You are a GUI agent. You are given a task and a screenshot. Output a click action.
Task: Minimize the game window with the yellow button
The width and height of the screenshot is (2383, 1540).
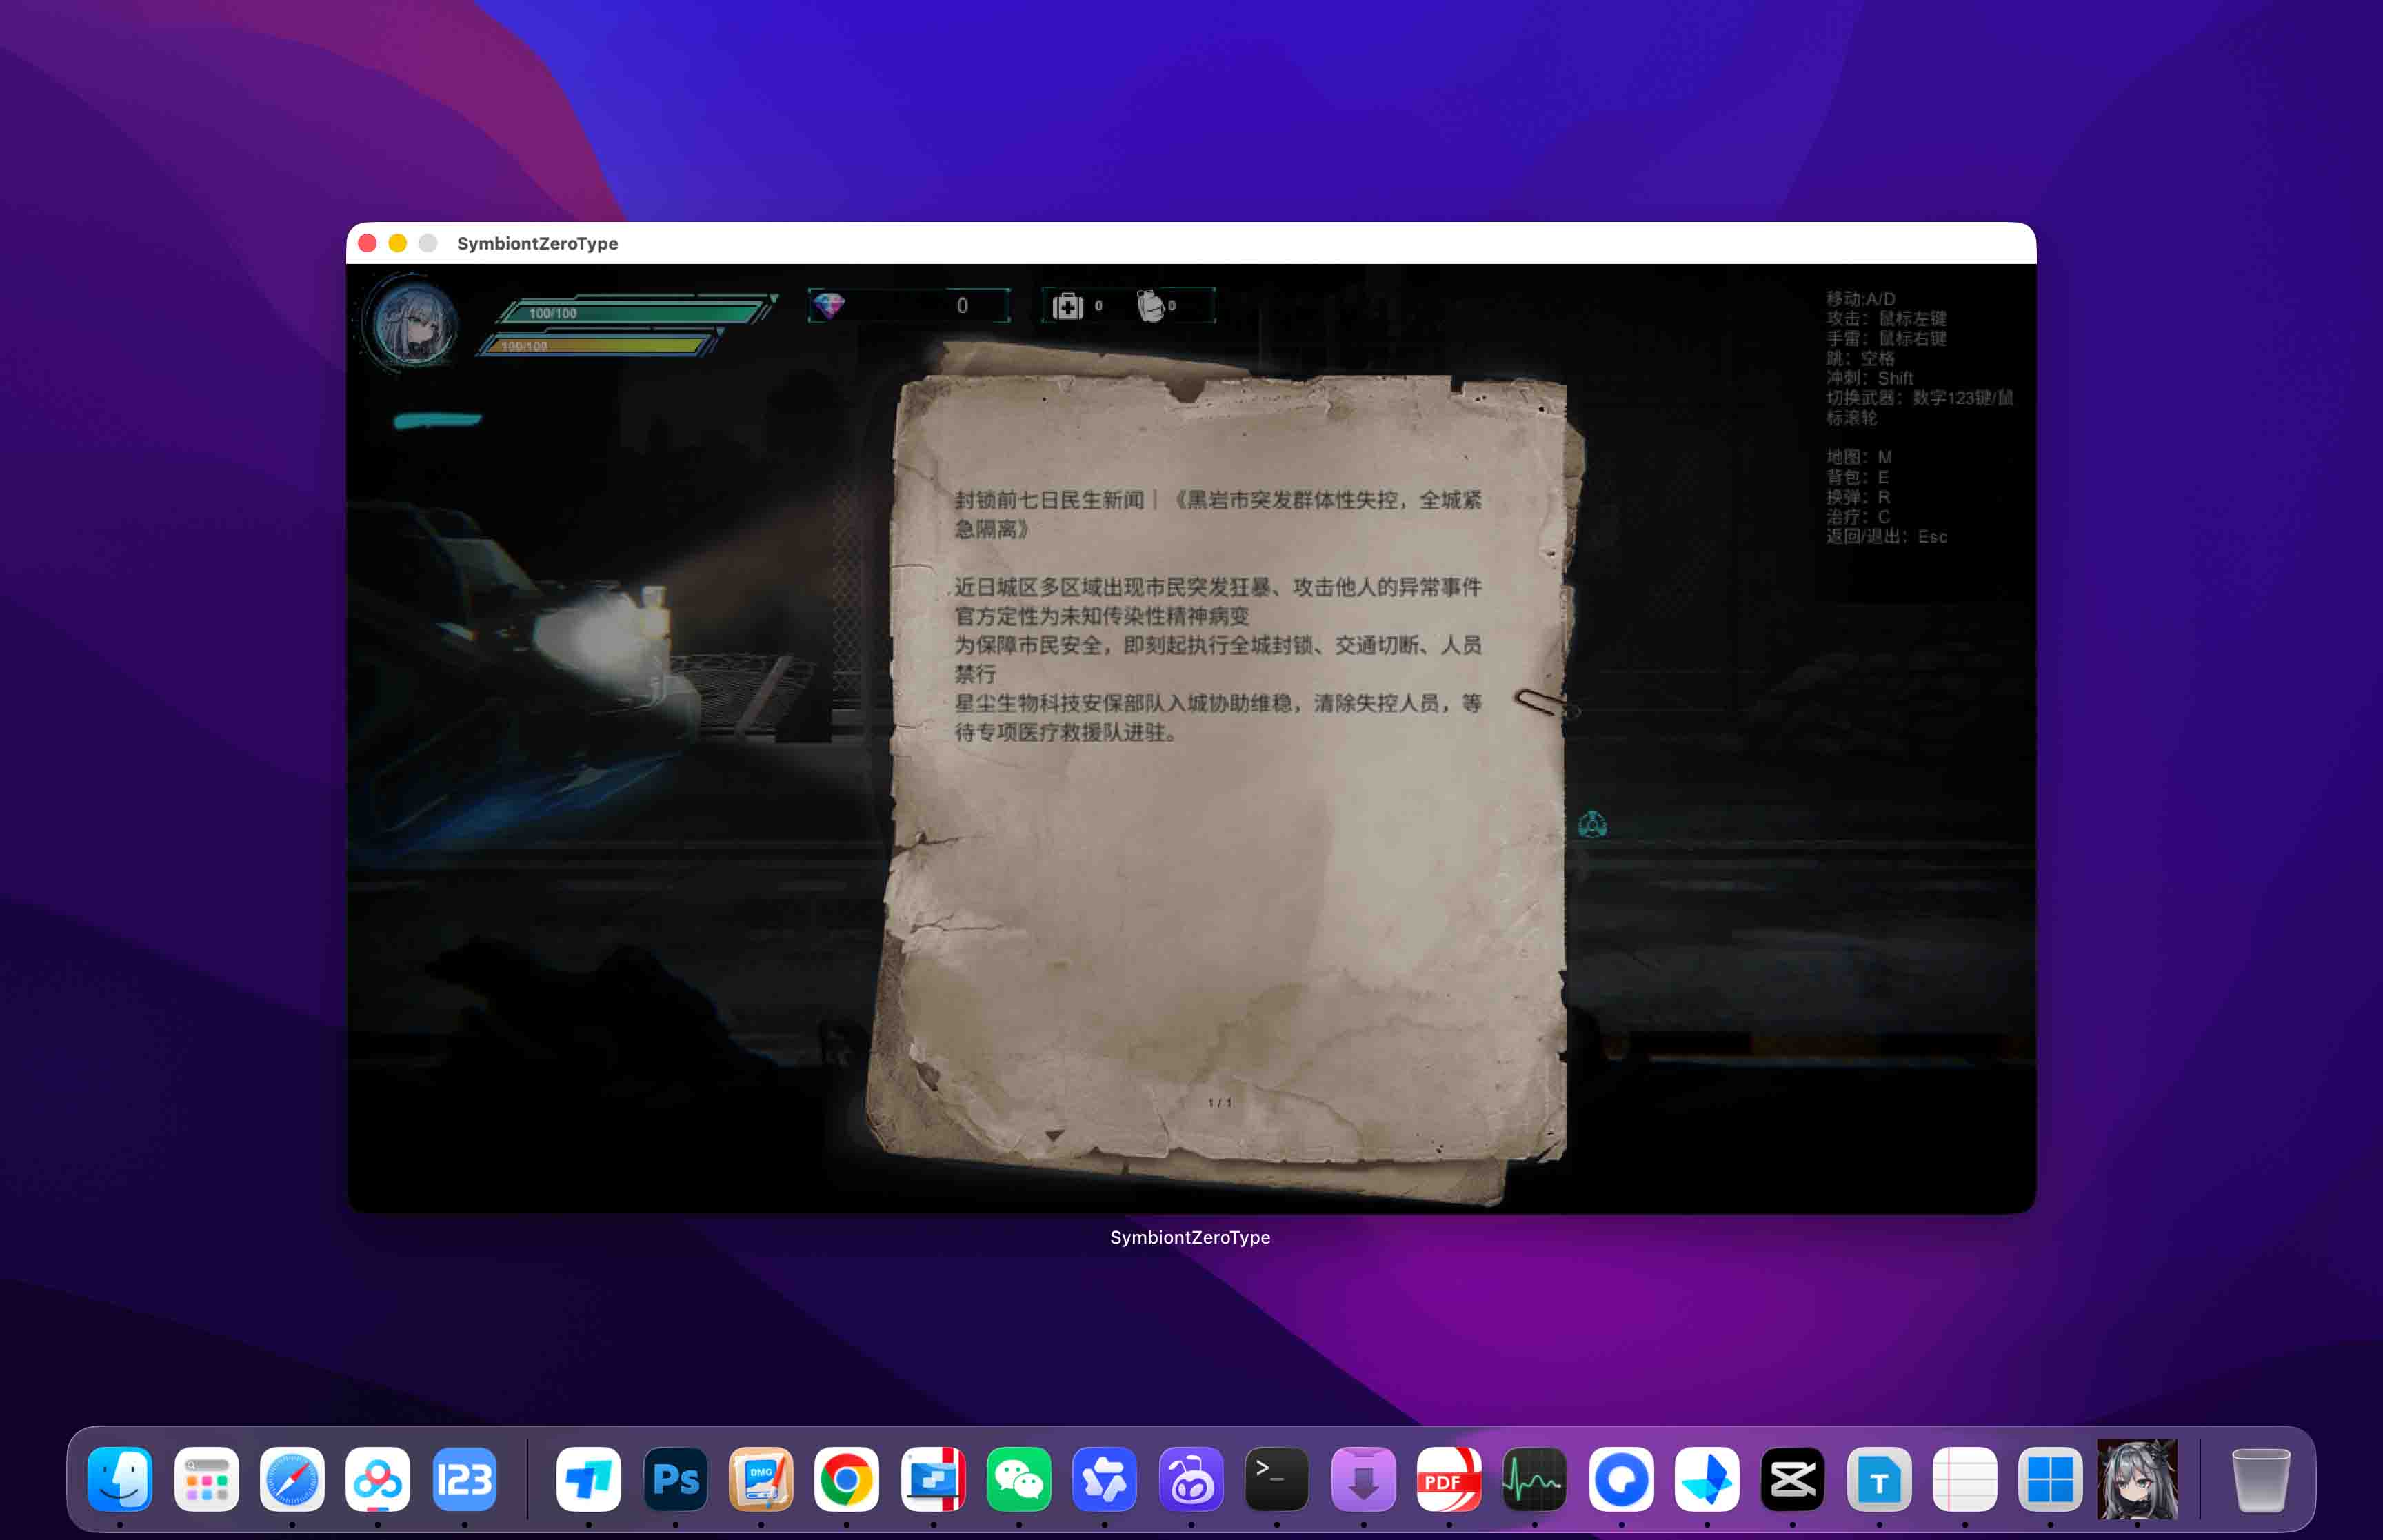pyautogui.click(x=397, y=243)
